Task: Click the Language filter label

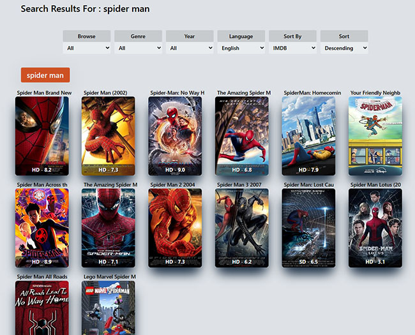Action: coord(241,36)
